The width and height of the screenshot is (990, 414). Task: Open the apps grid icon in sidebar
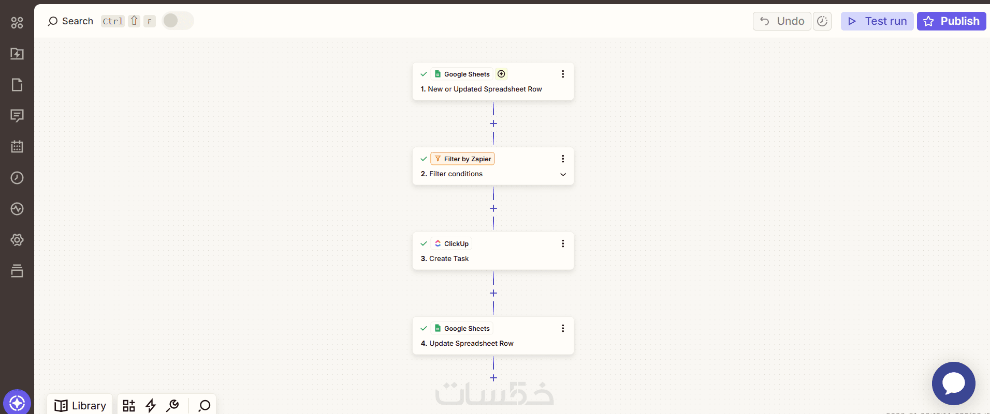point(17,23)
